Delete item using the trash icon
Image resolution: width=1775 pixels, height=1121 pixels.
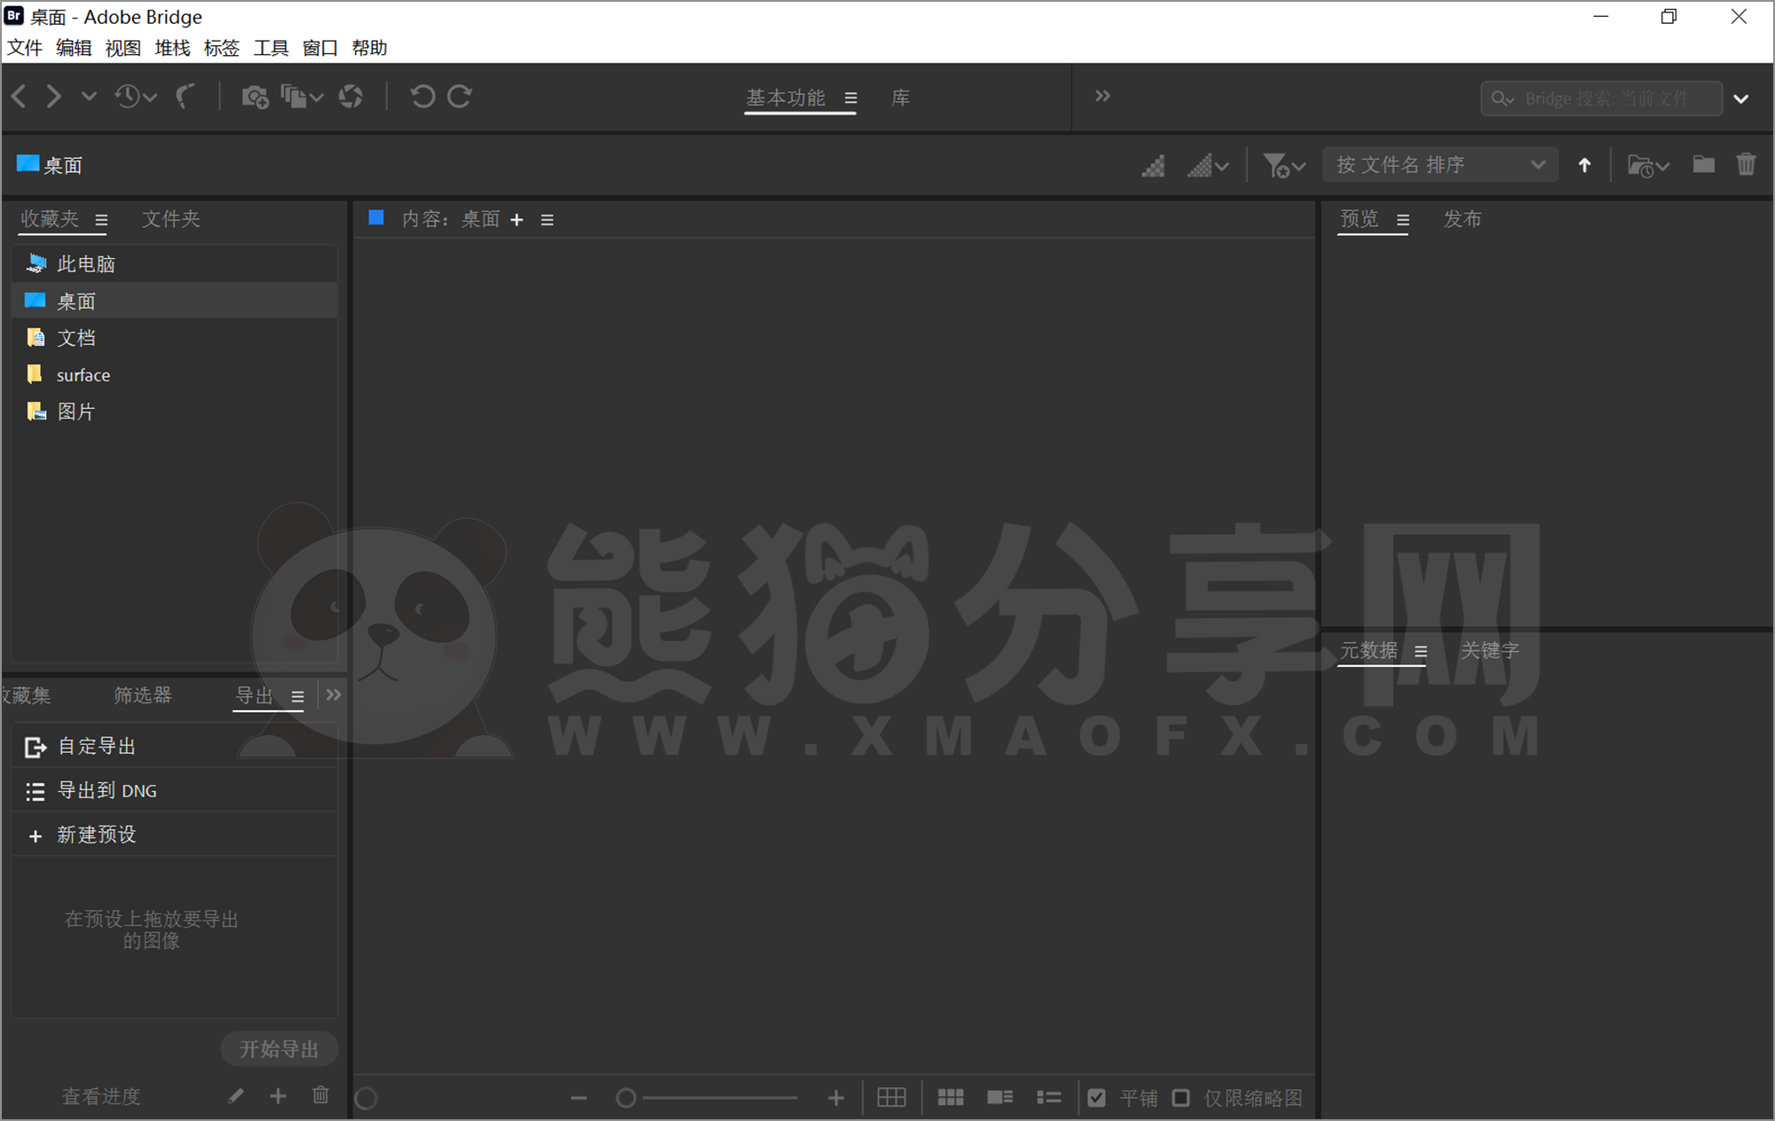point(1746,165)
